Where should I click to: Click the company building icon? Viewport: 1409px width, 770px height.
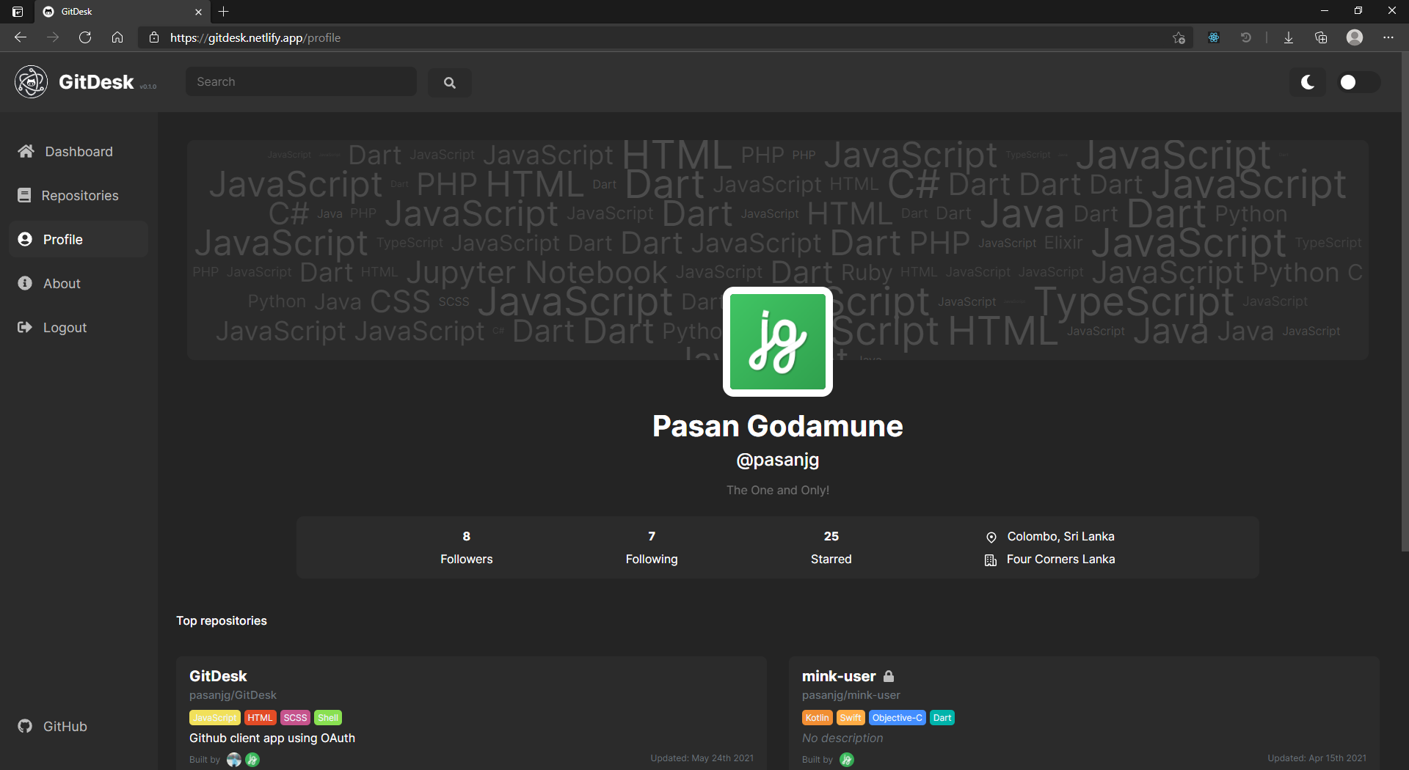991,560
